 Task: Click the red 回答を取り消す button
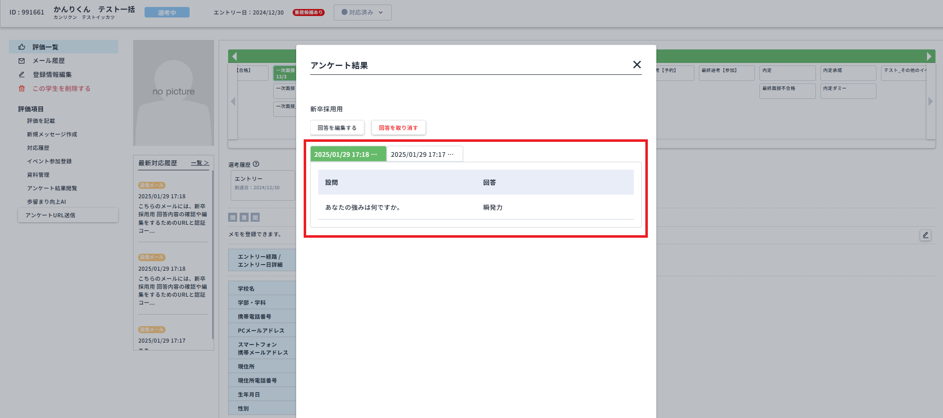(398, 128)
